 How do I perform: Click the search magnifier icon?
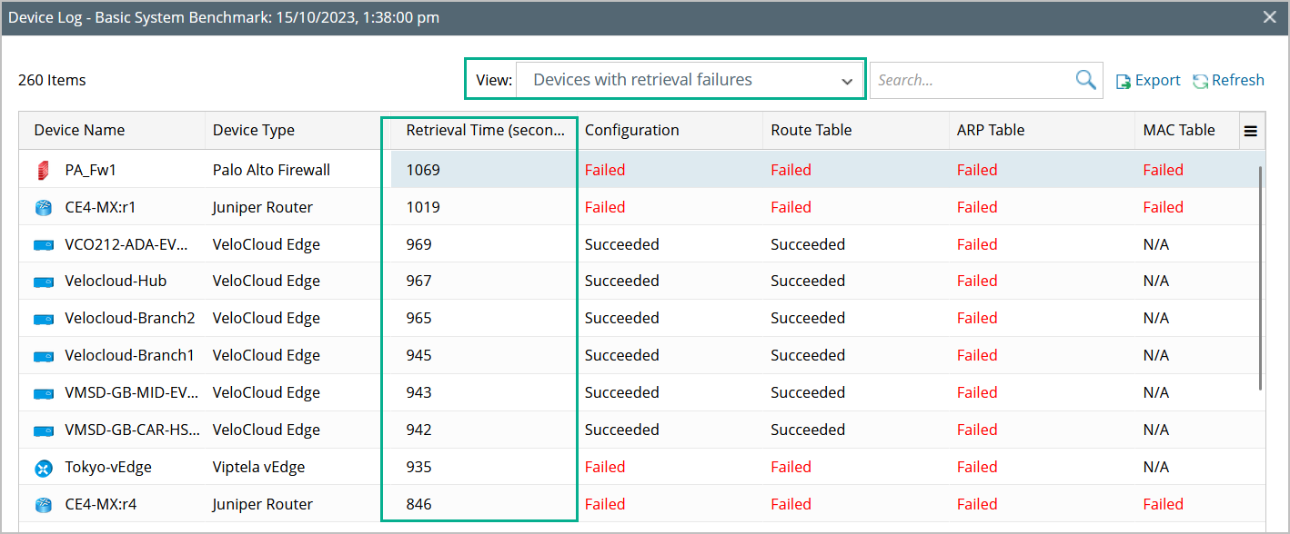(1085, 80)
